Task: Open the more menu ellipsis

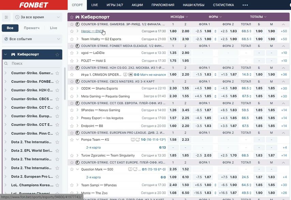Action: 245,5
